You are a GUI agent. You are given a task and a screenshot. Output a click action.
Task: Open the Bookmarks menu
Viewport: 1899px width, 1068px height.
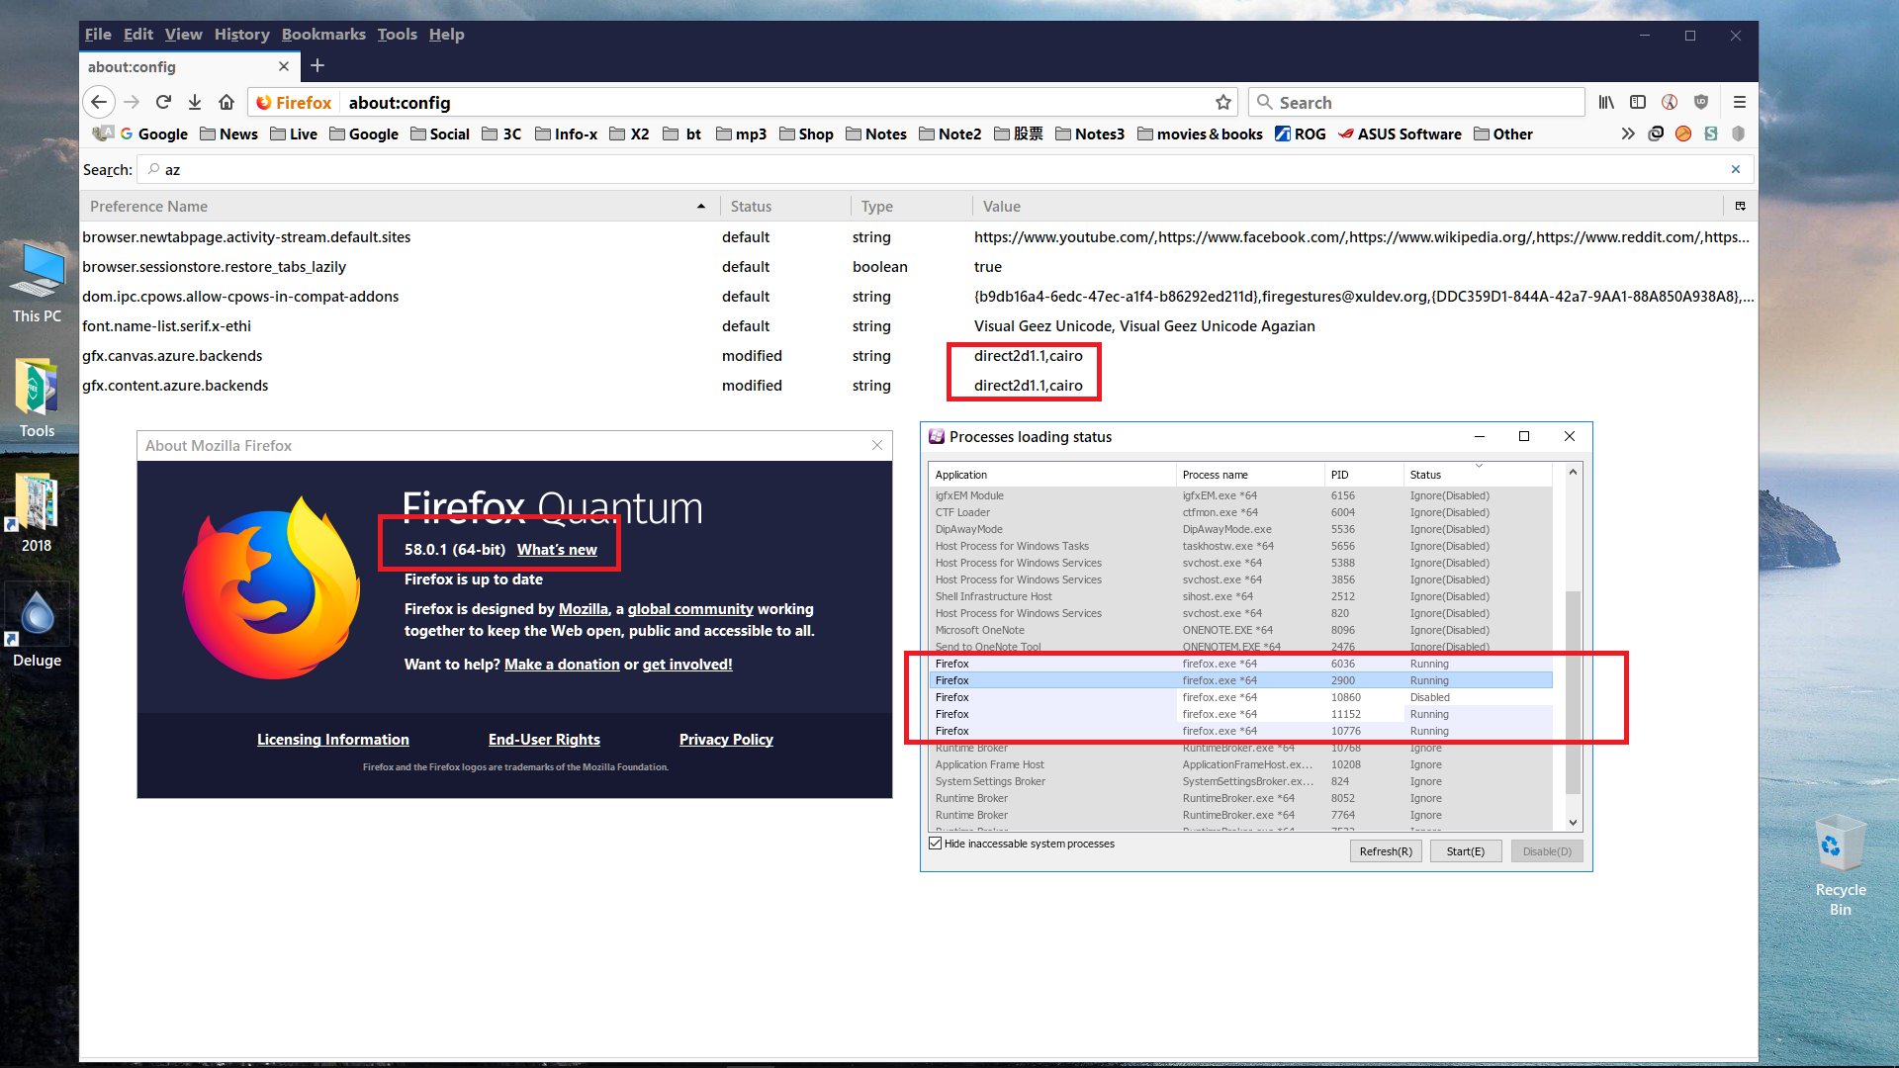click(323, 34)
